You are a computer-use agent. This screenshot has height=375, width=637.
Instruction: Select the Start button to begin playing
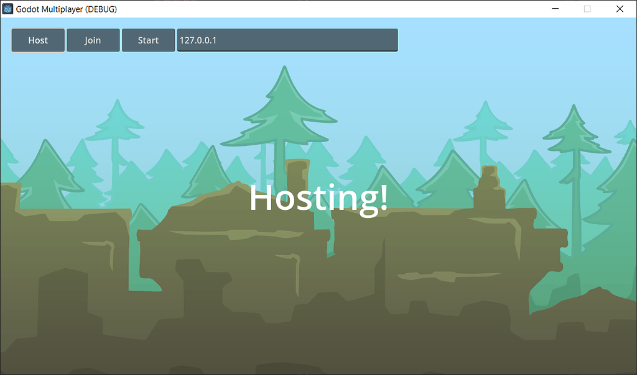click(148, 40)
